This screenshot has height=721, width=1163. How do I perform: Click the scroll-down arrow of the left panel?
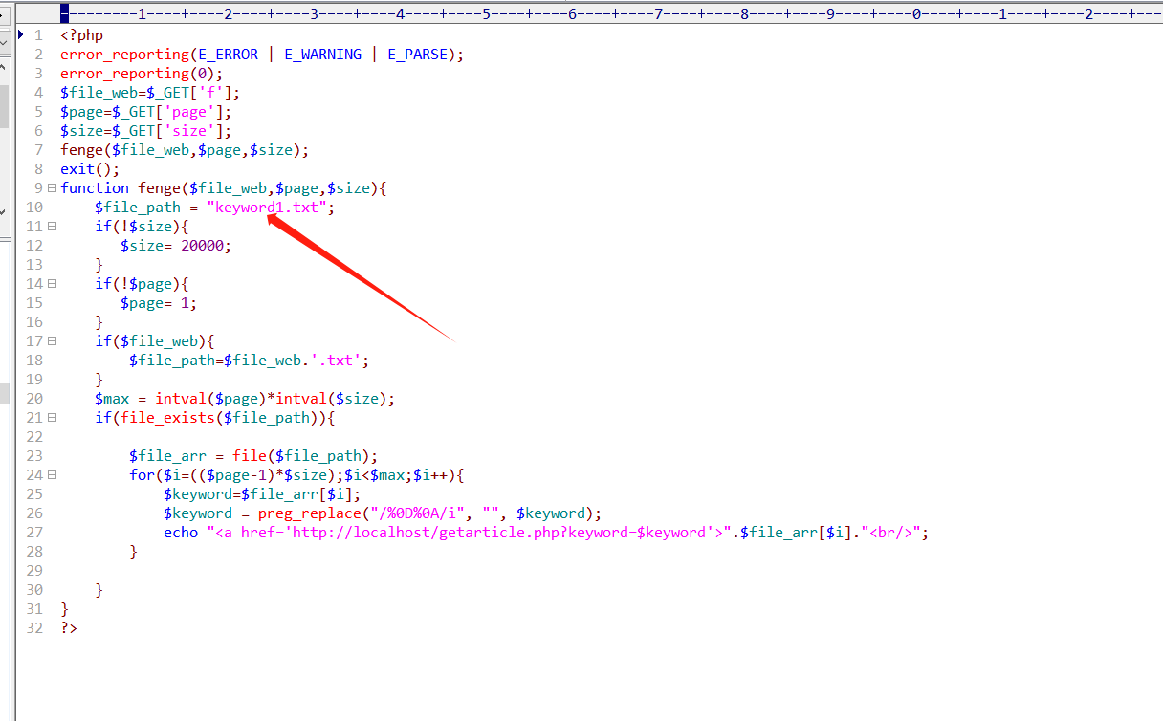(3, 211)
